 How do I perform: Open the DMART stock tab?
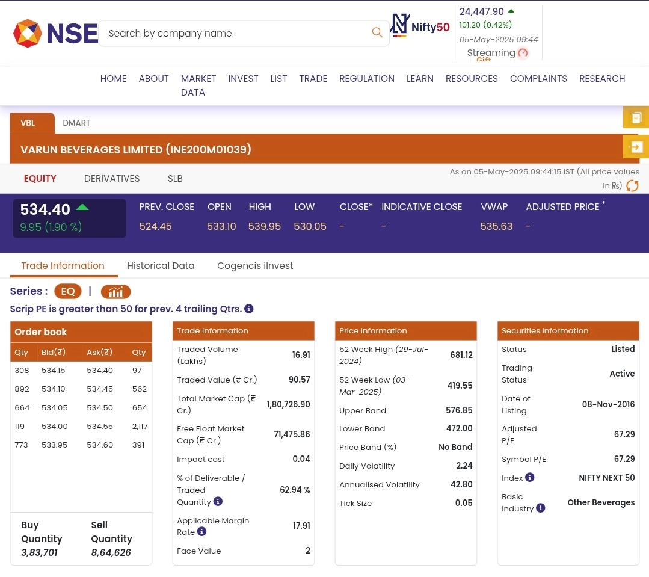76,123
